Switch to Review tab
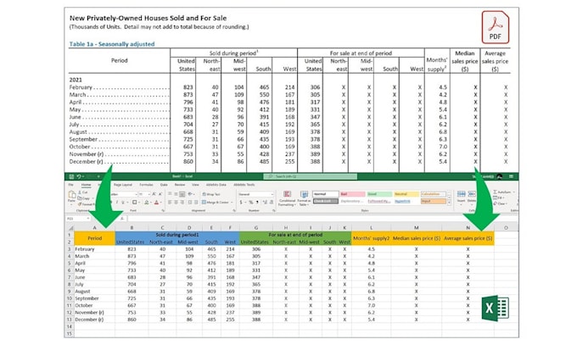 (x=180, y=185)
